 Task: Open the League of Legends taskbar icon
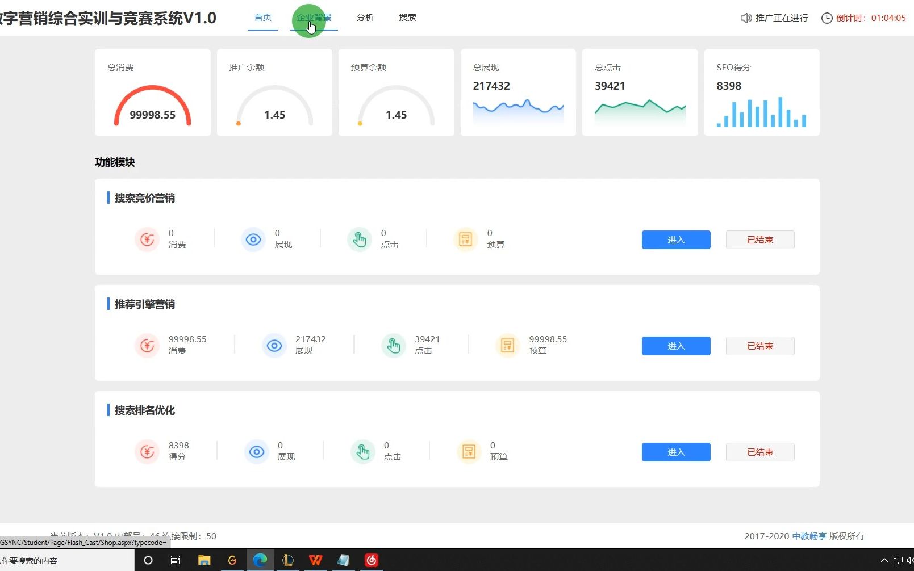[287, 560]
